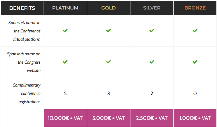Screen dimensions: 217x127
Task: Click the Platinum Congress website checkmark
Action: tap(65, 62)
